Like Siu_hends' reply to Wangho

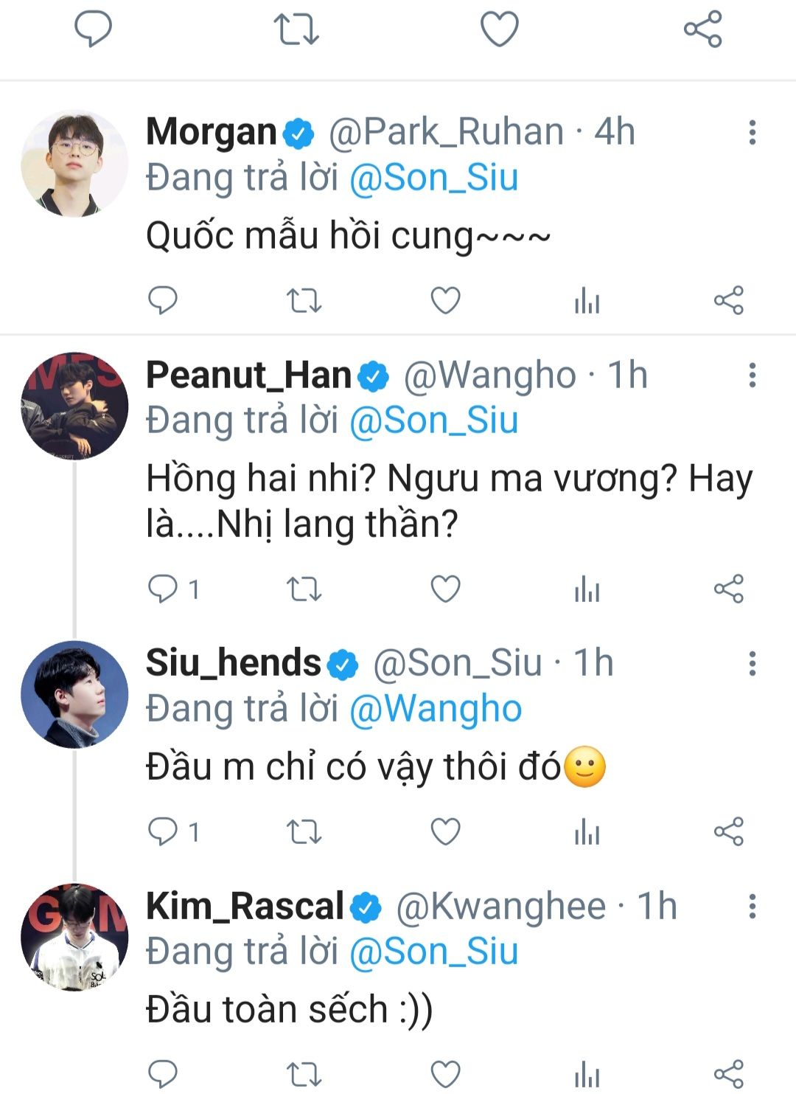[x=445, y=832]
